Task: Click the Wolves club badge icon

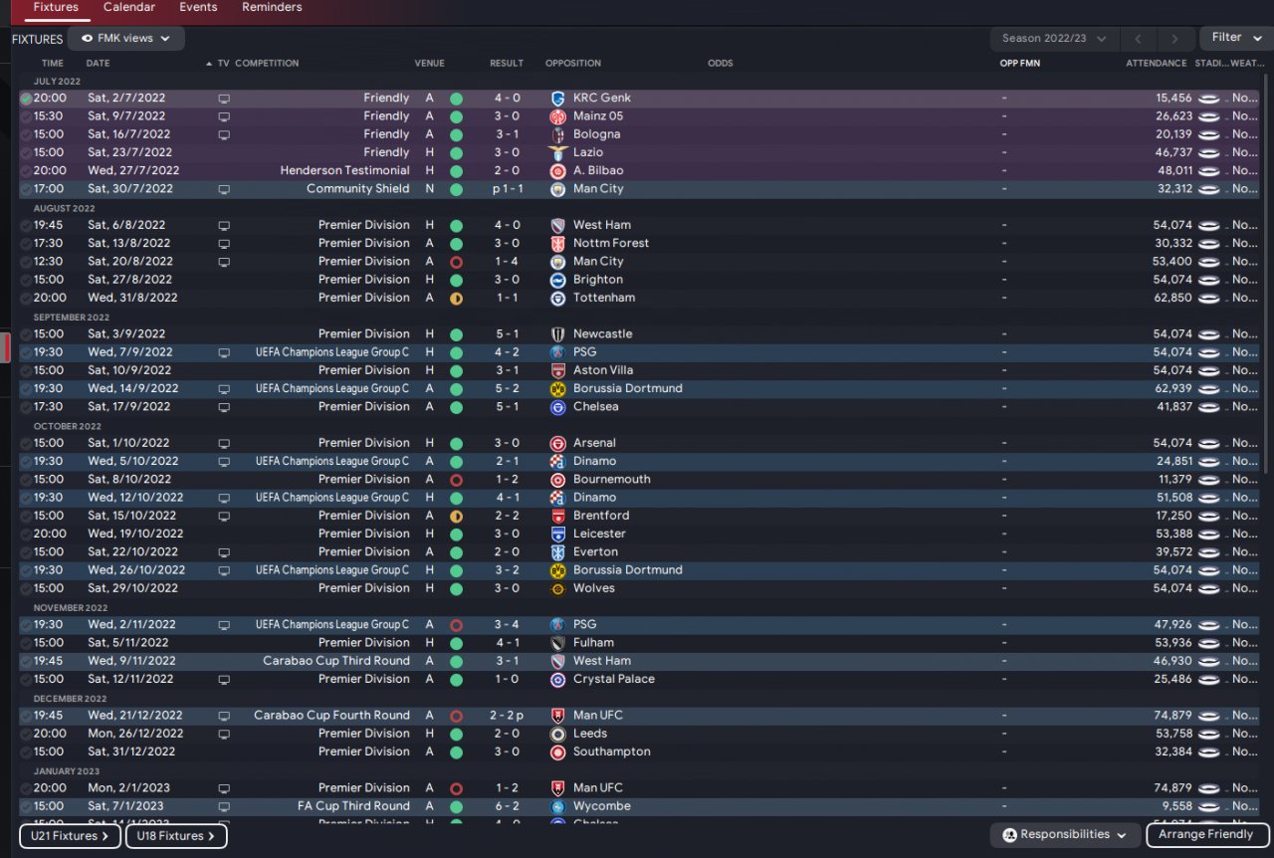Action: (x=557, y=588)
